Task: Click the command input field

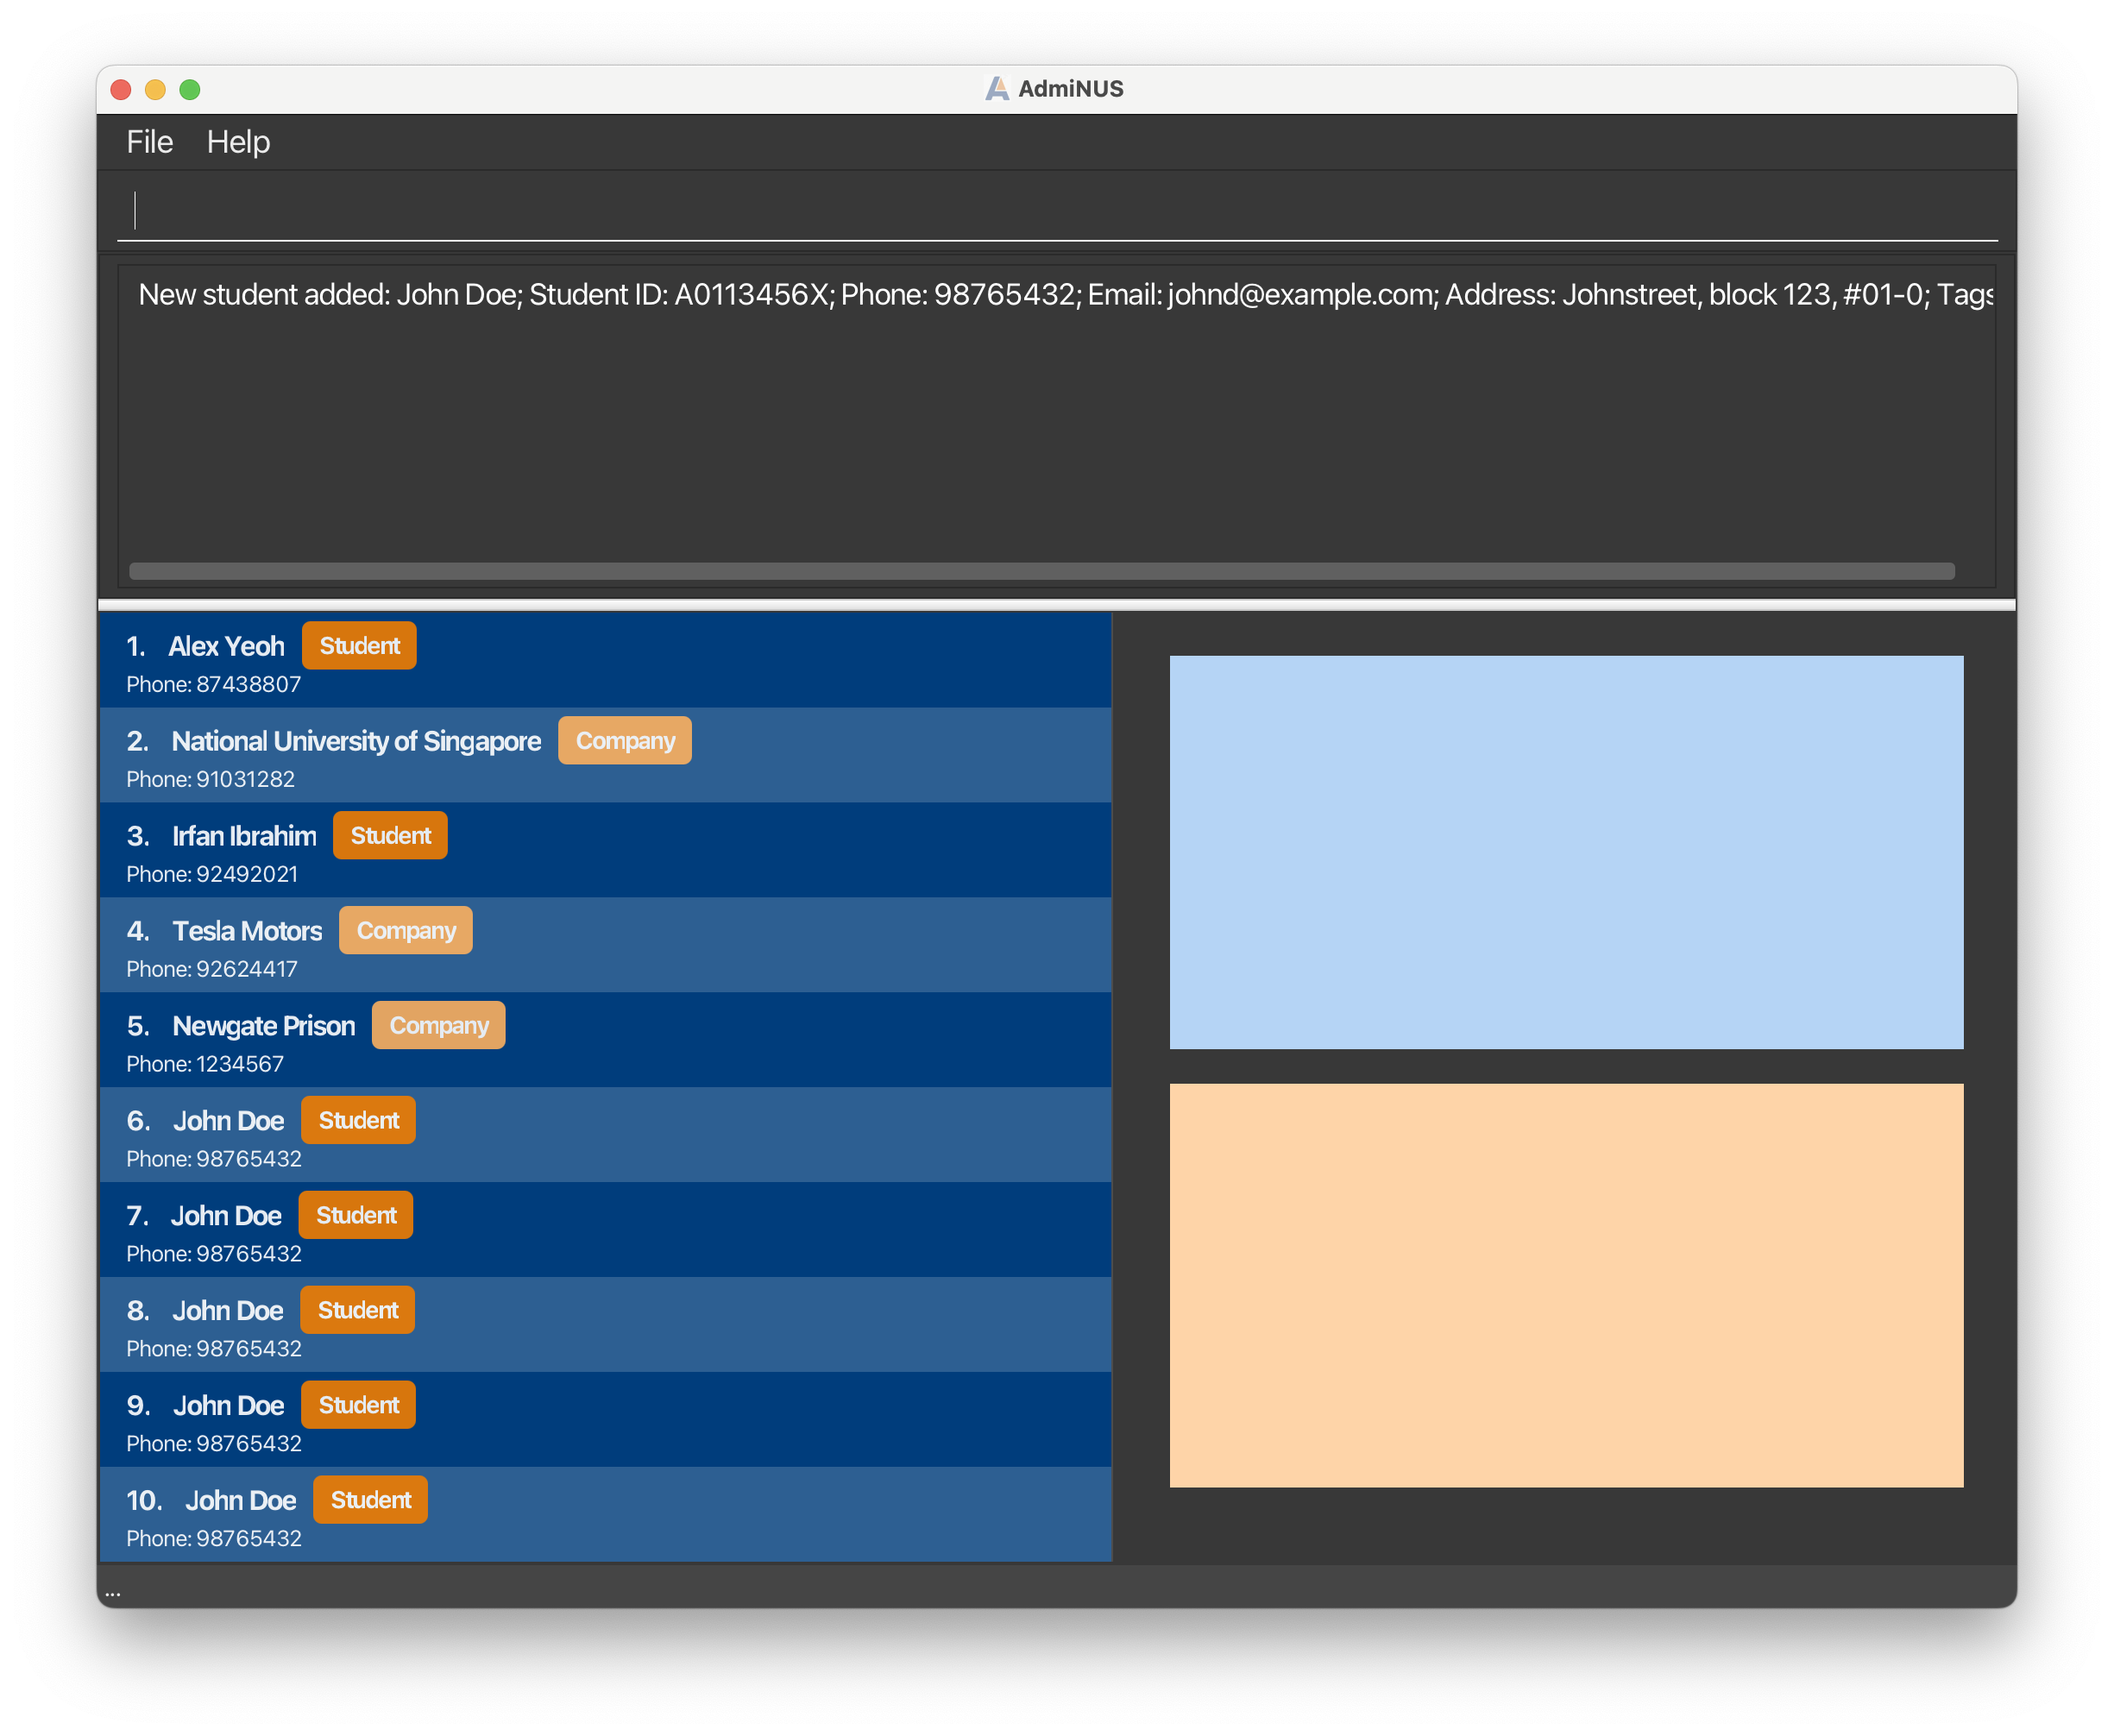Action: [x=1055, y=211]
